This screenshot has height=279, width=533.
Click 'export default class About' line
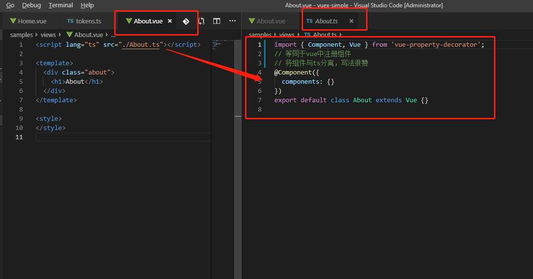click(x=351, y=100)
